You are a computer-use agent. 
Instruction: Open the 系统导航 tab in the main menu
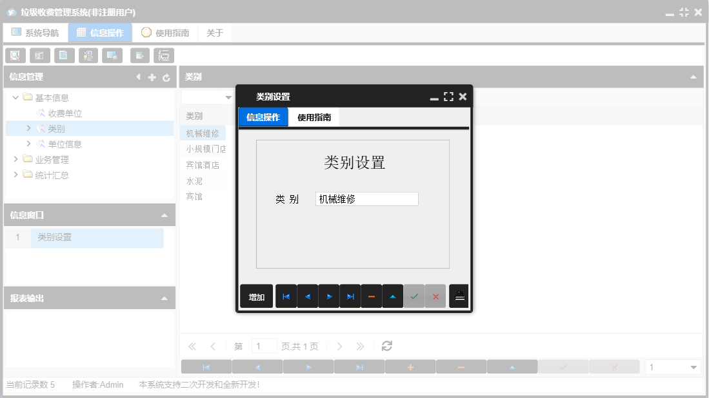35,32
